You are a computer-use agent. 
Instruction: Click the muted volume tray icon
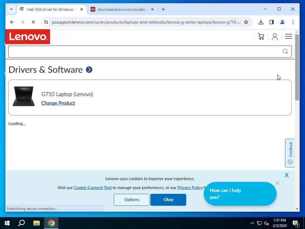click(x=266, y=223)
